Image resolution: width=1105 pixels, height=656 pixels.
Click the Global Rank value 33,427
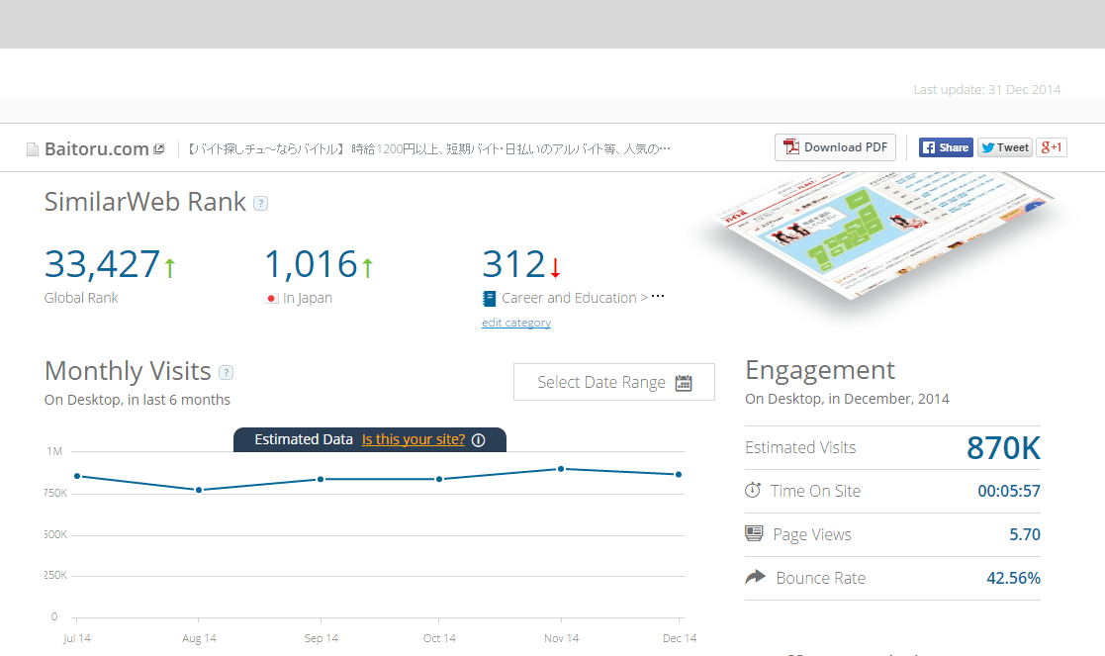click(102, 264)
